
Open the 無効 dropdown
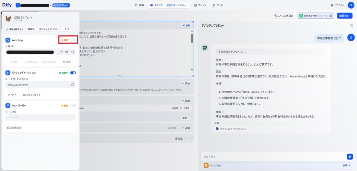(x=186, y=118)
